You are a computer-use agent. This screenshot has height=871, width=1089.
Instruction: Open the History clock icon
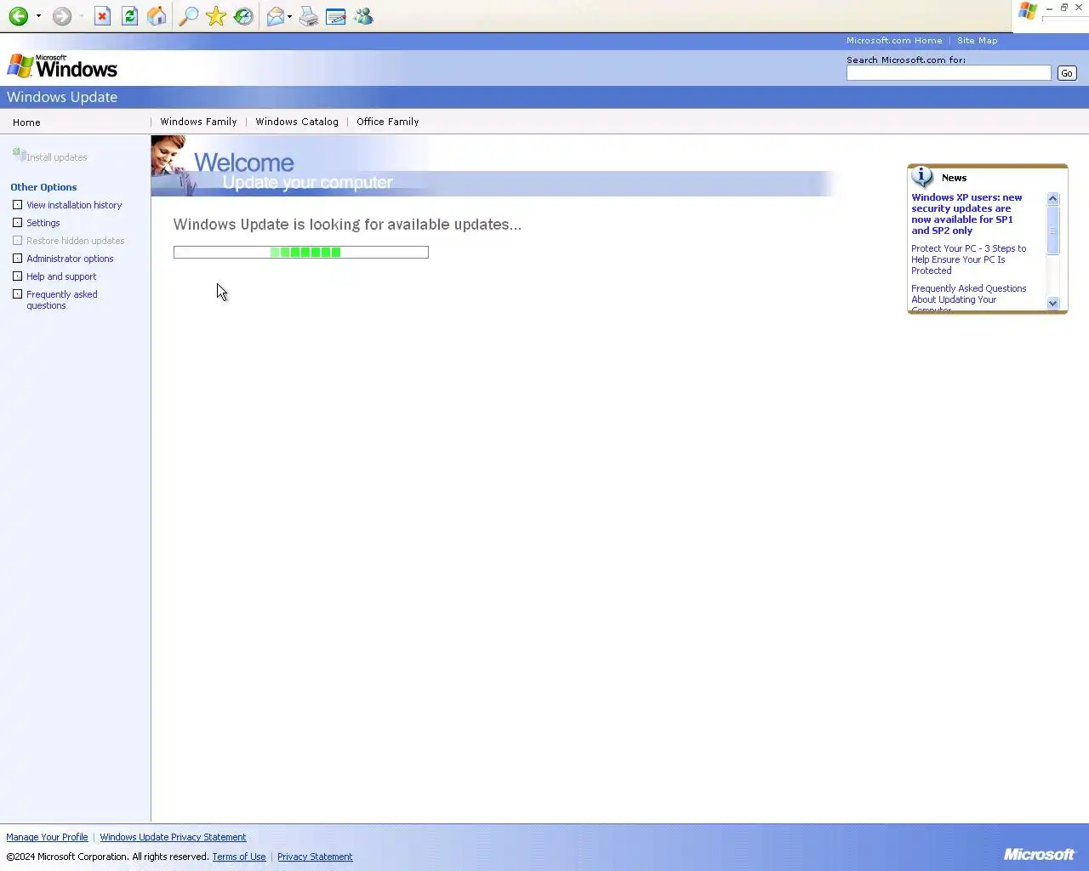[243, 16]
